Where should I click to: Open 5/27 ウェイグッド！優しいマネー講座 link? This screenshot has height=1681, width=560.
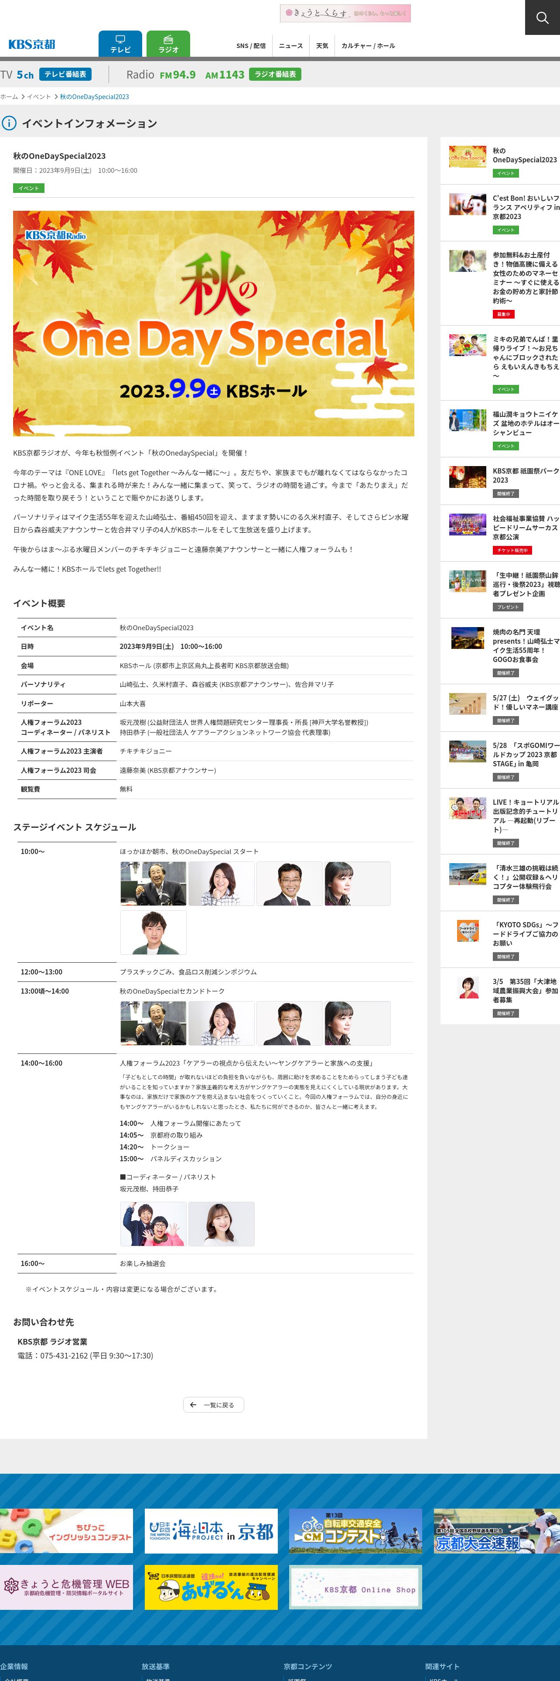pos(526,702)
